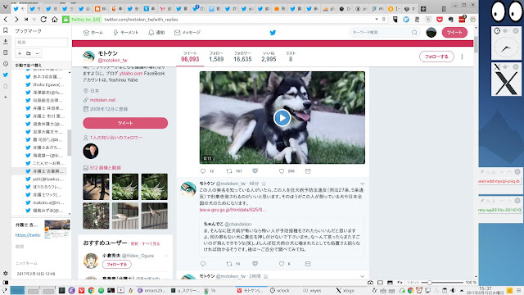
Task: Add new bookmark with plus button
Action: [x=20, y=53]
